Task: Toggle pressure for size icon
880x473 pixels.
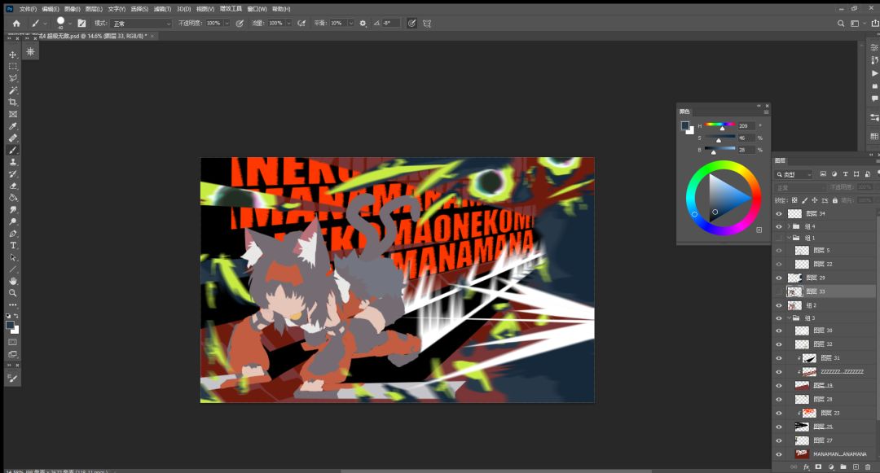Action: pos(412,24)
